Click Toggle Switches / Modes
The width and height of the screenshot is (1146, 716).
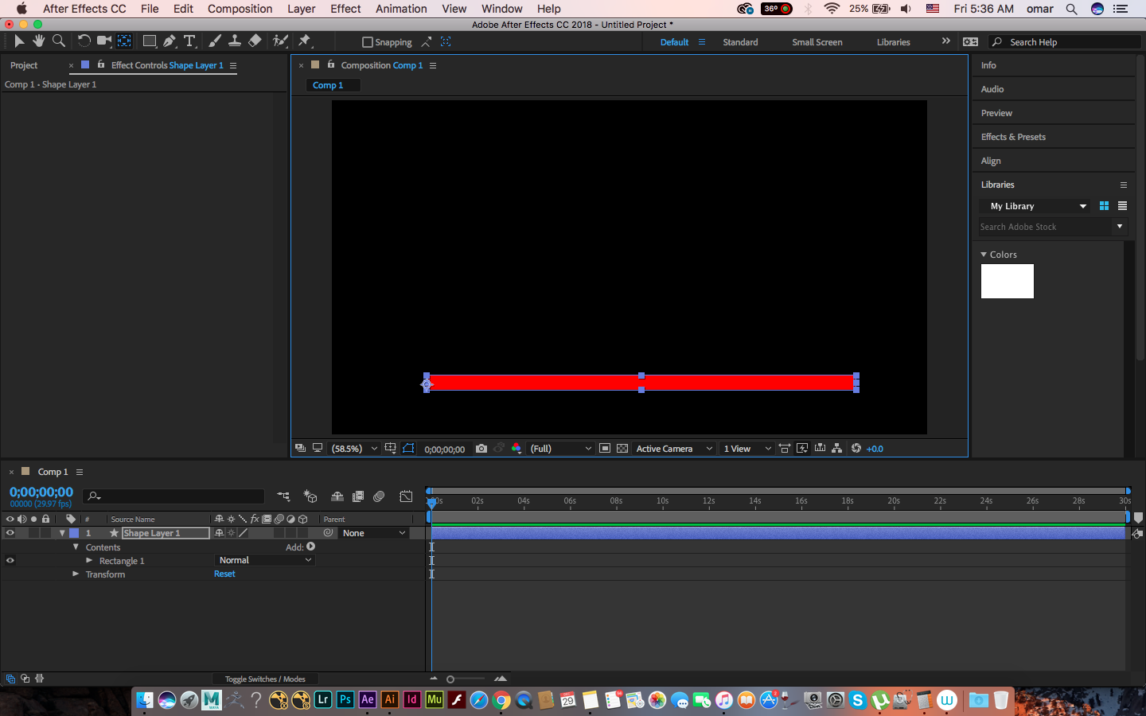(265, 679)
